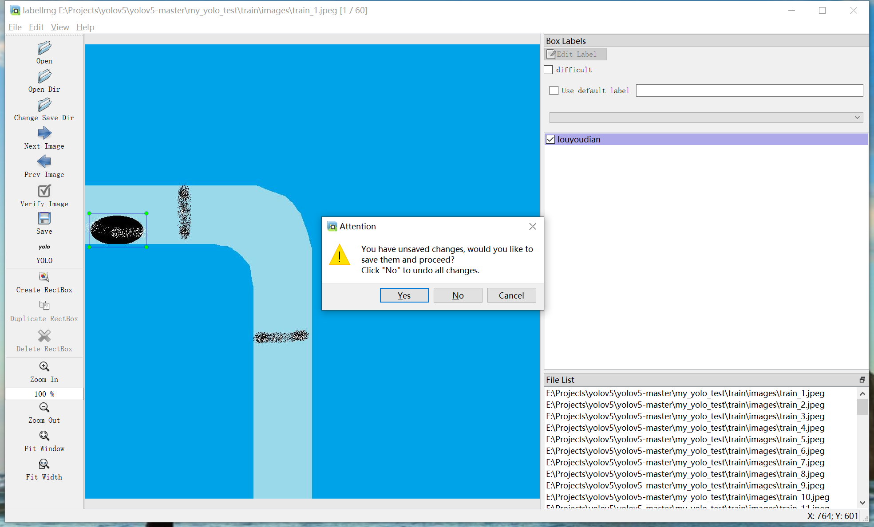Start drawing with Create RectBox
Screen dimensions: 874x527
pyautogui.click(x=44, y=283)
